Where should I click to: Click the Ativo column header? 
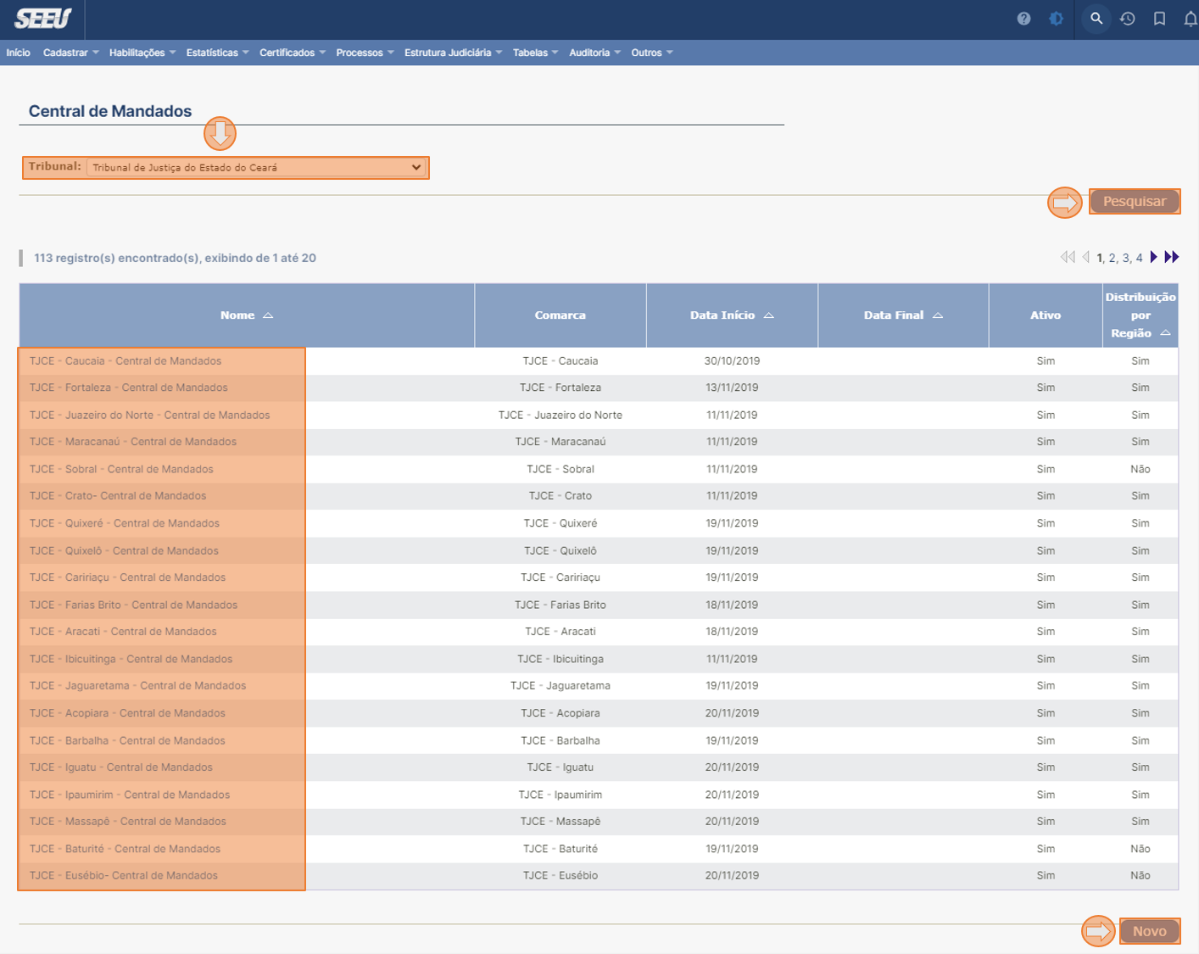click(1046, 315)
